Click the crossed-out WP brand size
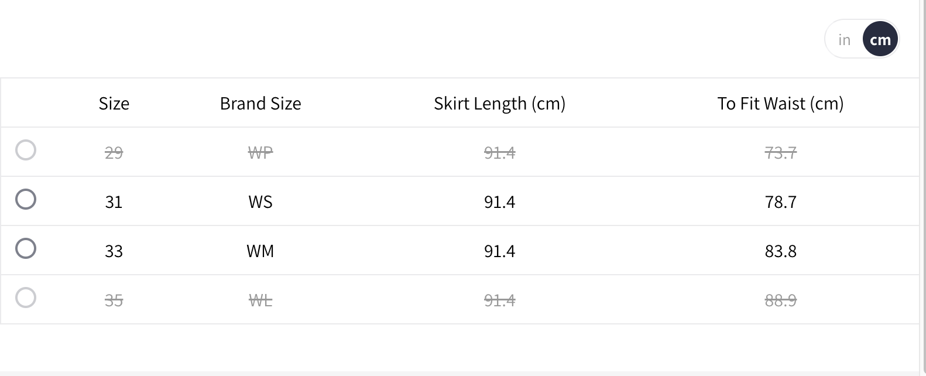The width and height of the screenshot is (926, 376). (260, 153)
